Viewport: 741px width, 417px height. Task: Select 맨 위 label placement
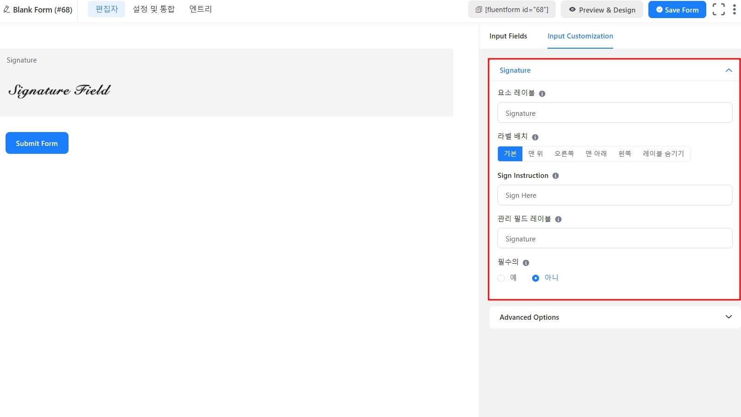point(535,154)
